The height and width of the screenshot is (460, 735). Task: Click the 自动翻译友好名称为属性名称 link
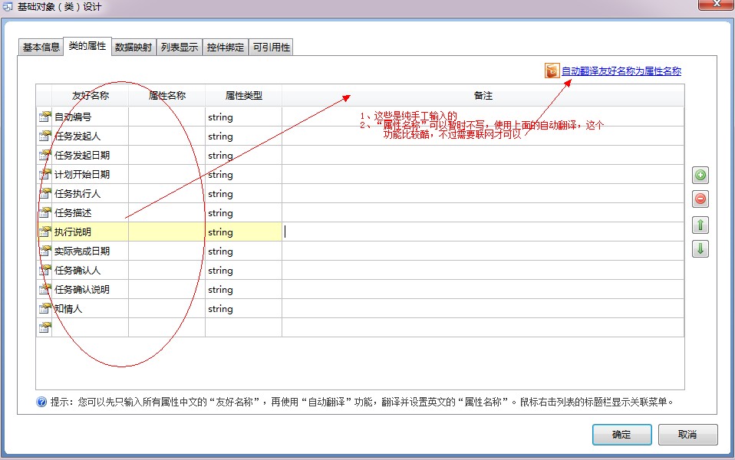coord(621,71)
